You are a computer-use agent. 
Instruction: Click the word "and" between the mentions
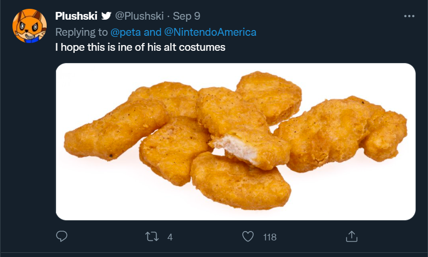click(153, 32)
